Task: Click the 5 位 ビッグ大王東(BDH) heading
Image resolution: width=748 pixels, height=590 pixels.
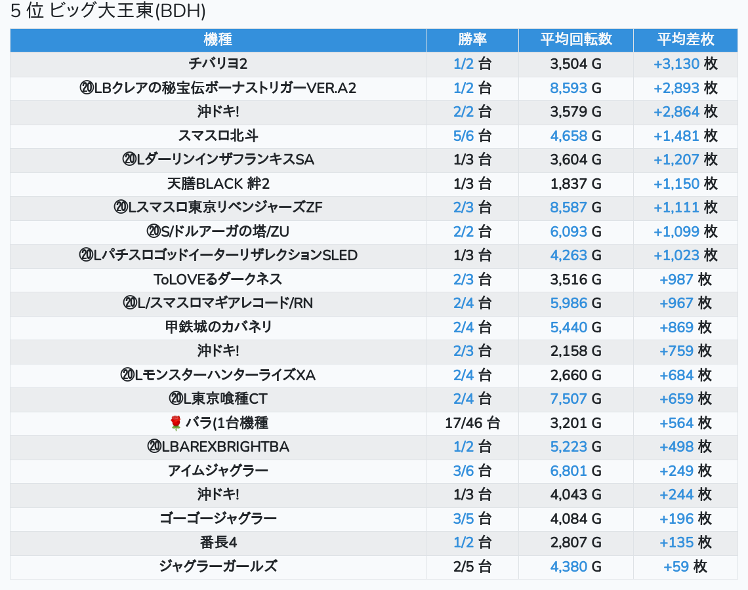Action: [108, 11]
